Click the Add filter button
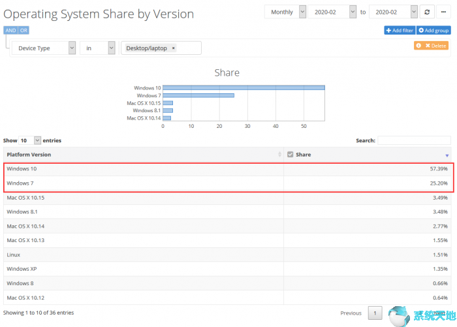Viewport: 457px width, 327px height. (400, 30)
